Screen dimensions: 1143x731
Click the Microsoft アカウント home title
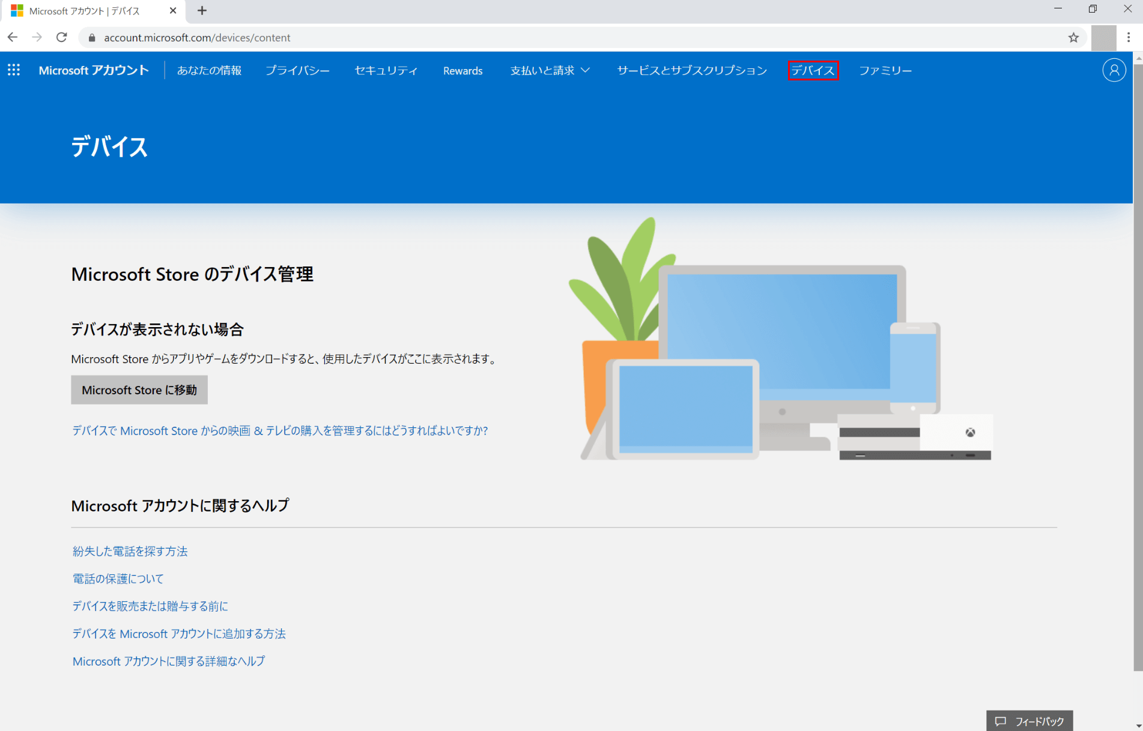point(94,70)
